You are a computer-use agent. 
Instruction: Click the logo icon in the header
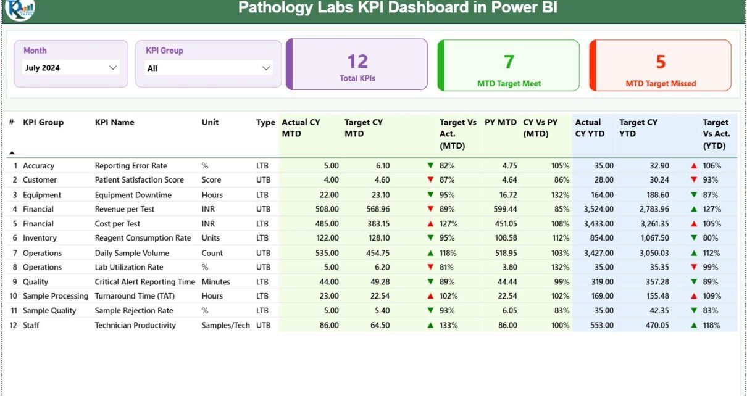click(20, 9)
